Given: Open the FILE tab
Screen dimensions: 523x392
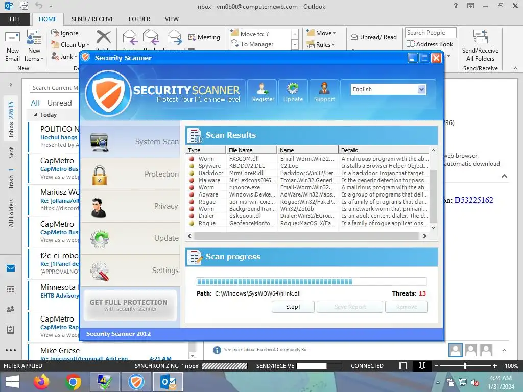Looking at the screenshot, I should pos(15,19).
